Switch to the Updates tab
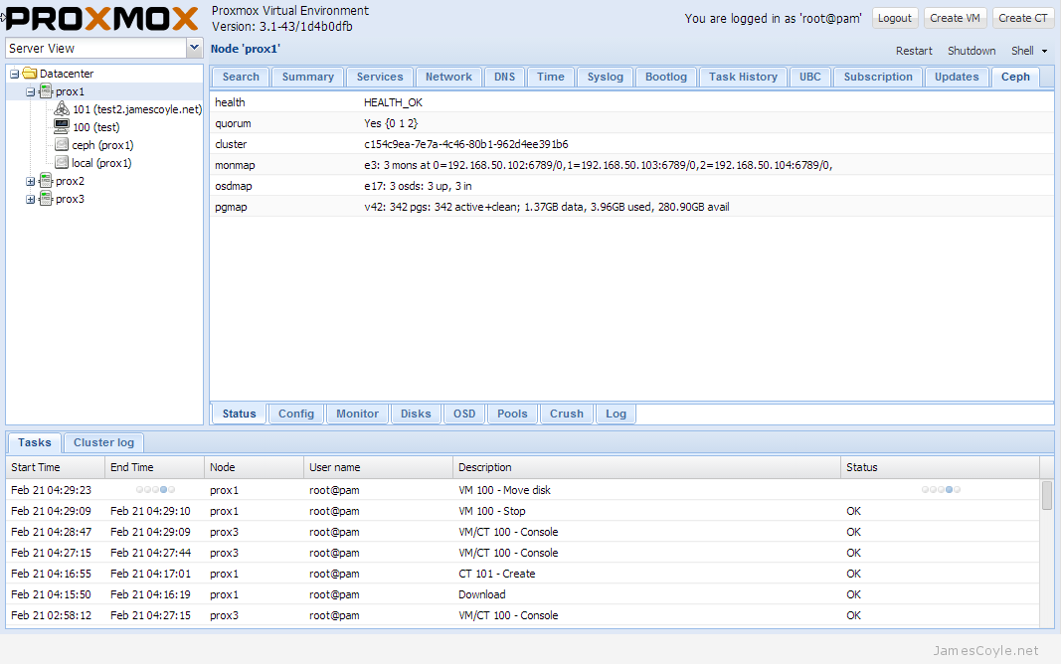Screen dimensions: 1061x664 coord(957,78)
